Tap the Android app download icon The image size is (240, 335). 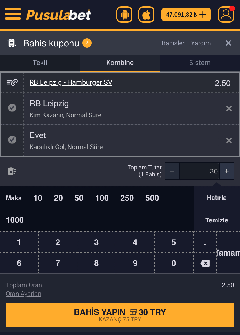tap(124, 15)
